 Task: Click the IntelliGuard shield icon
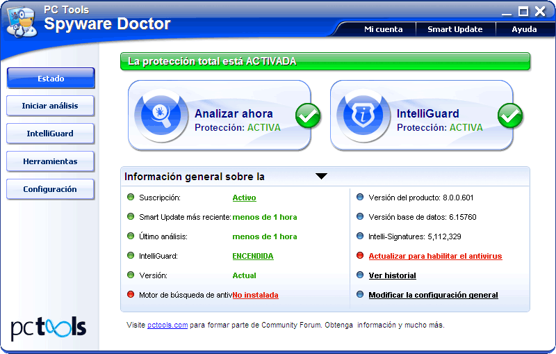click(363, 115)
